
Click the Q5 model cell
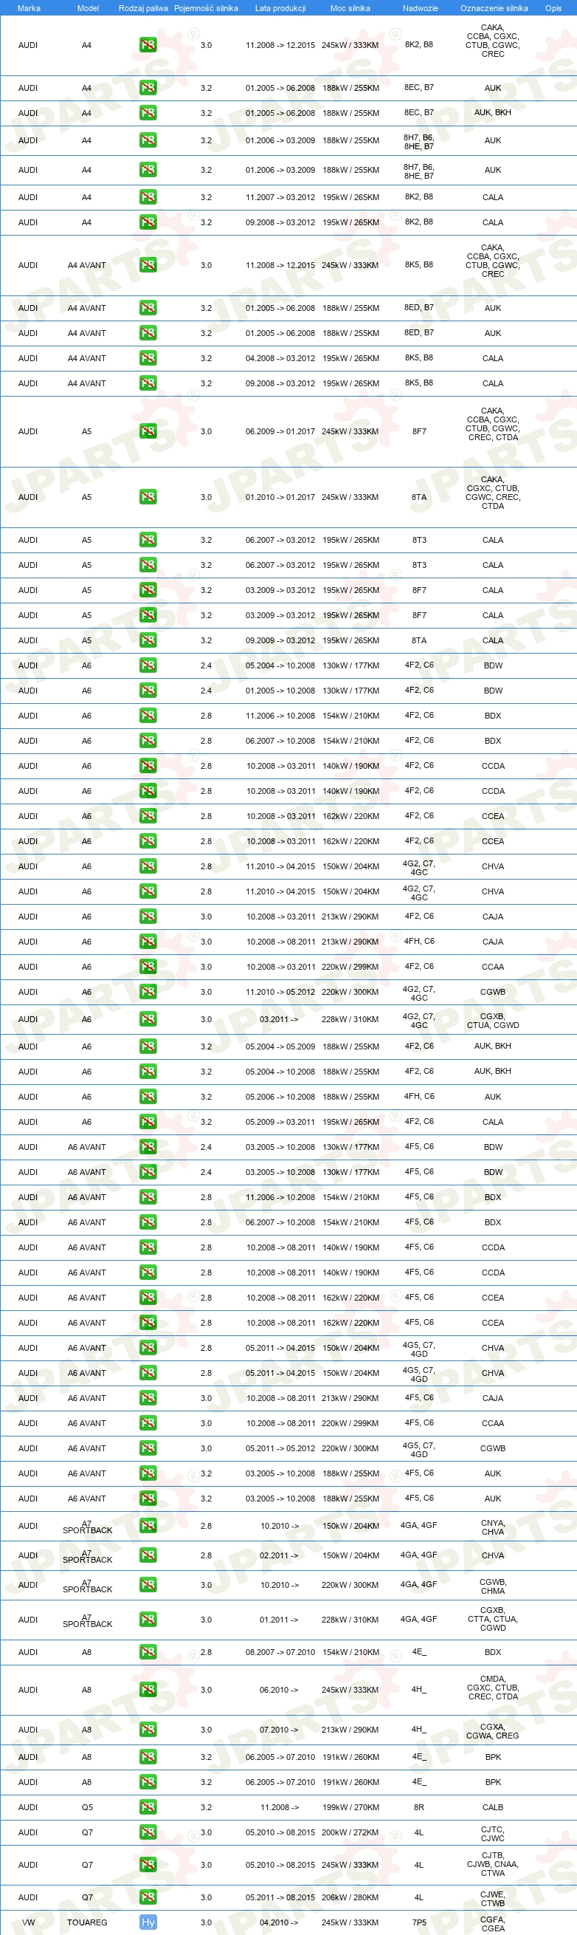coord(87,1807)
